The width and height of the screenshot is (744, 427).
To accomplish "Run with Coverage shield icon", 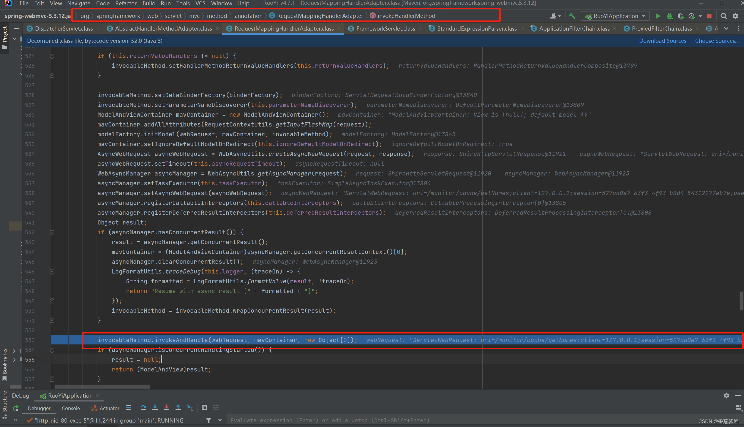I will pos(681,16).
